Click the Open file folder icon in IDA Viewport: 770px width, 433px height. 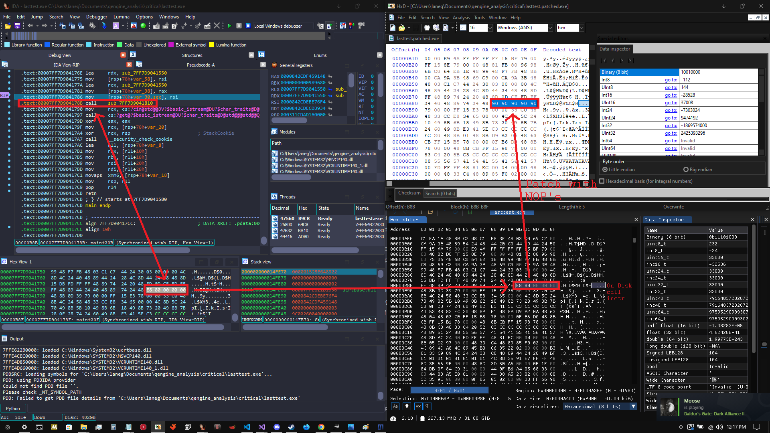tap(8, 26)
